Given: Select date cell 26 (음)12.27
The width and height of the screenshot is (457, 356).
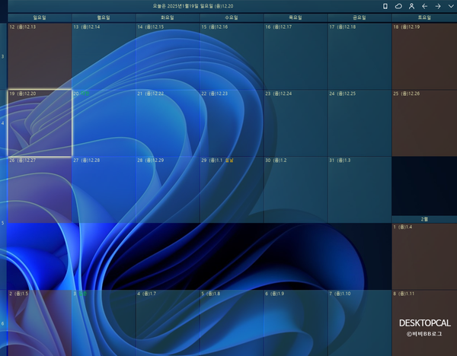Looking at the screenshot, I should tap(40, 189).
